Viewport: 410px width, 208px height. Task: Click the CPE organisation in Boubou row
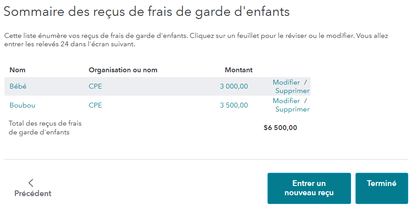point(95,105)
